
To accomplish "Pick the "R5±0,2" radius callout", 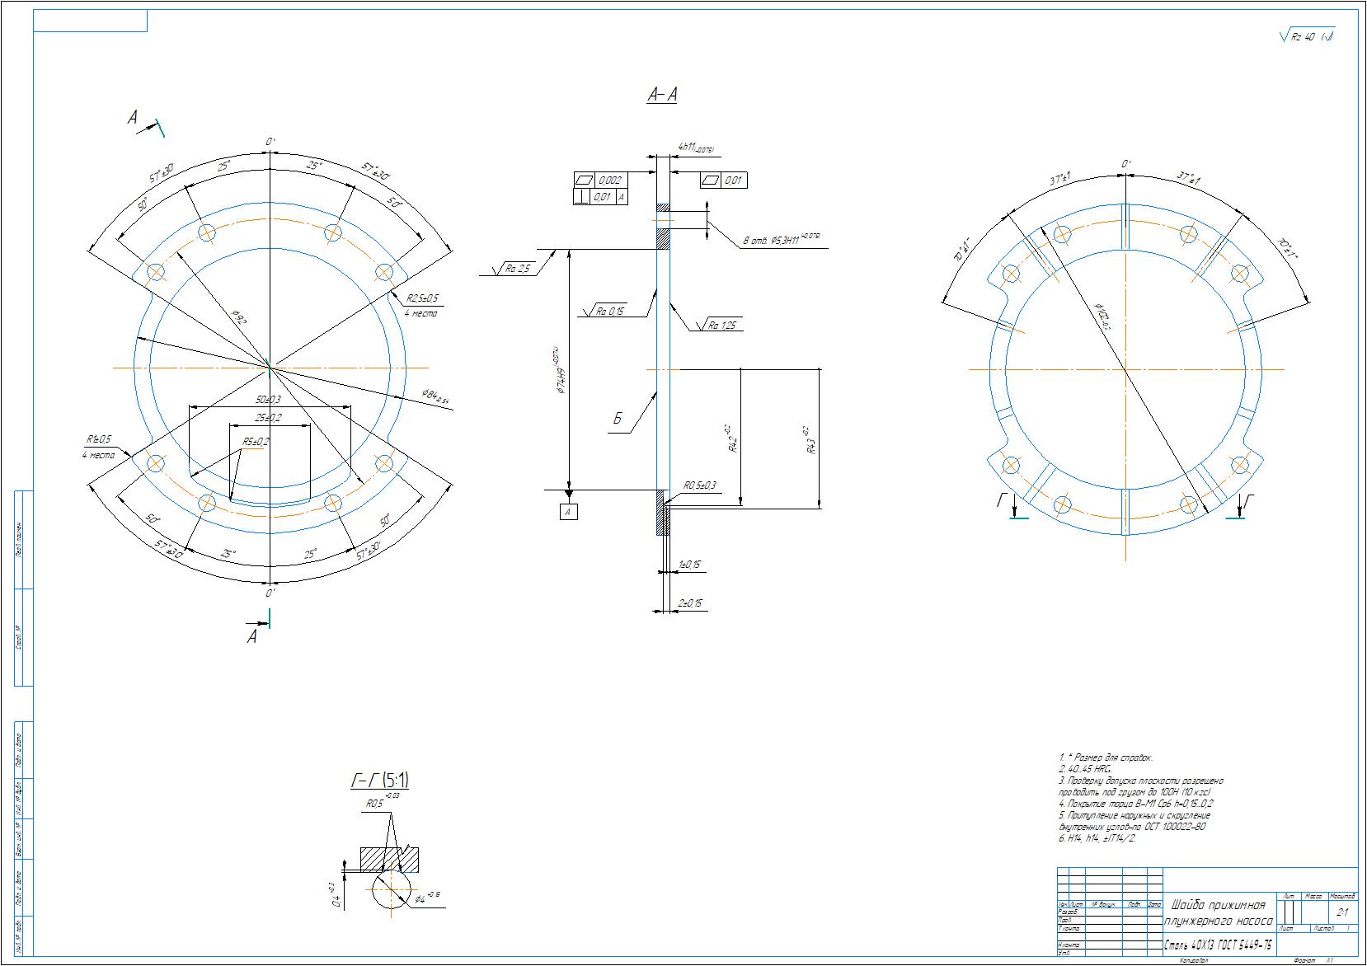I will pyautogui.click(x=256, y=441).
